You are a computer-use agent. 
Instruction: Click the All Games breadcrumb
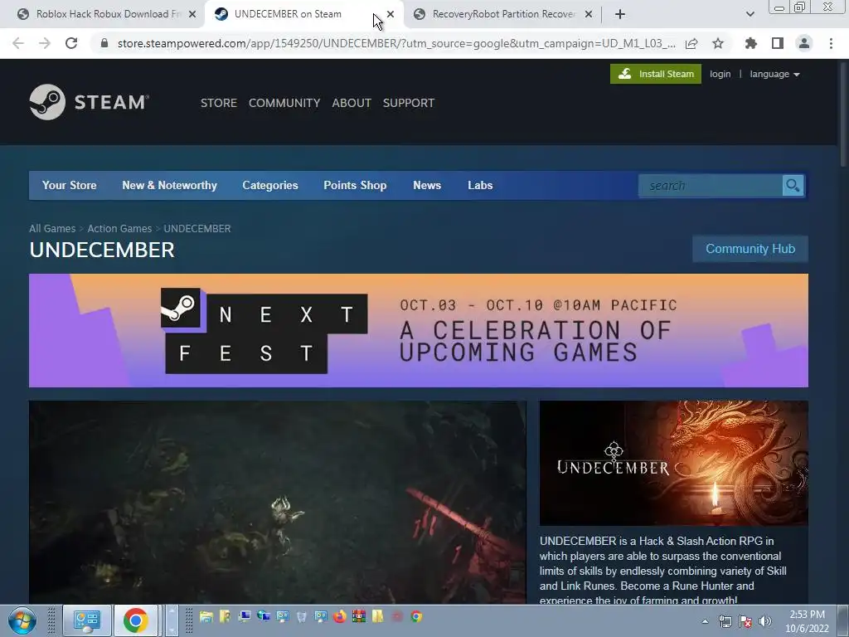tap(52, 229)
